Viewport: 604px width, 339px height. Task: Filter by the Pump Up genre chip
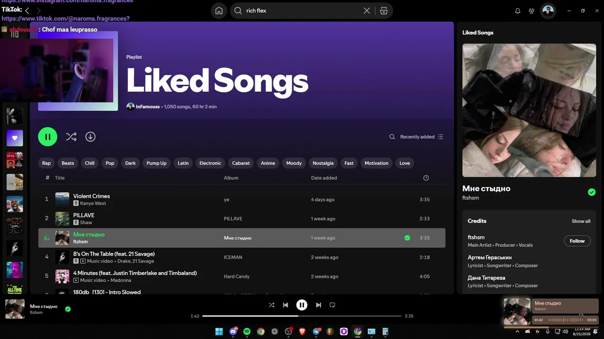[157, 163]
